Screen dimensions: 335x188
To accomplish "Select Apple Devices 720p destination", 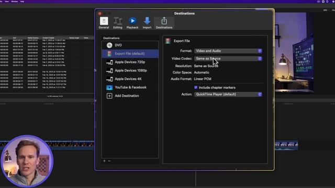I will (130, 62).
